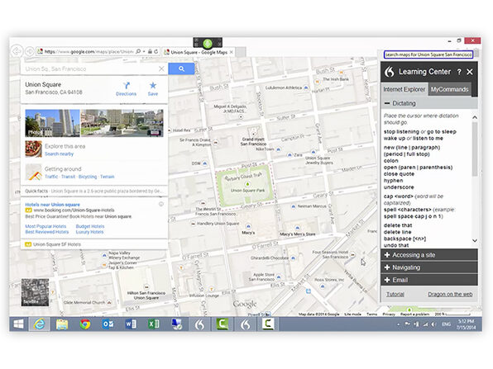Click the Apple Store marker on the map
The height and width of the screenshot is (369, 493).
point(279,277)
